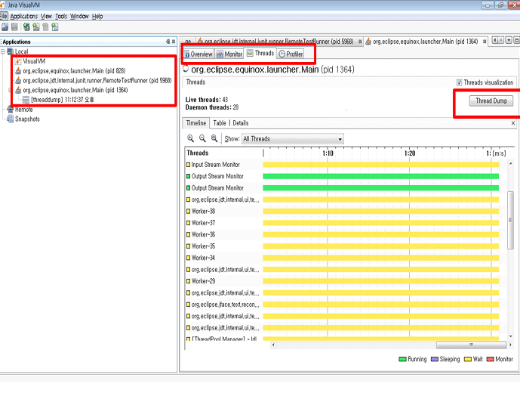This screenshot has width=520, height=393.
Task: Click the Scale To Fit magnifier icon
Action: point(214,138)
